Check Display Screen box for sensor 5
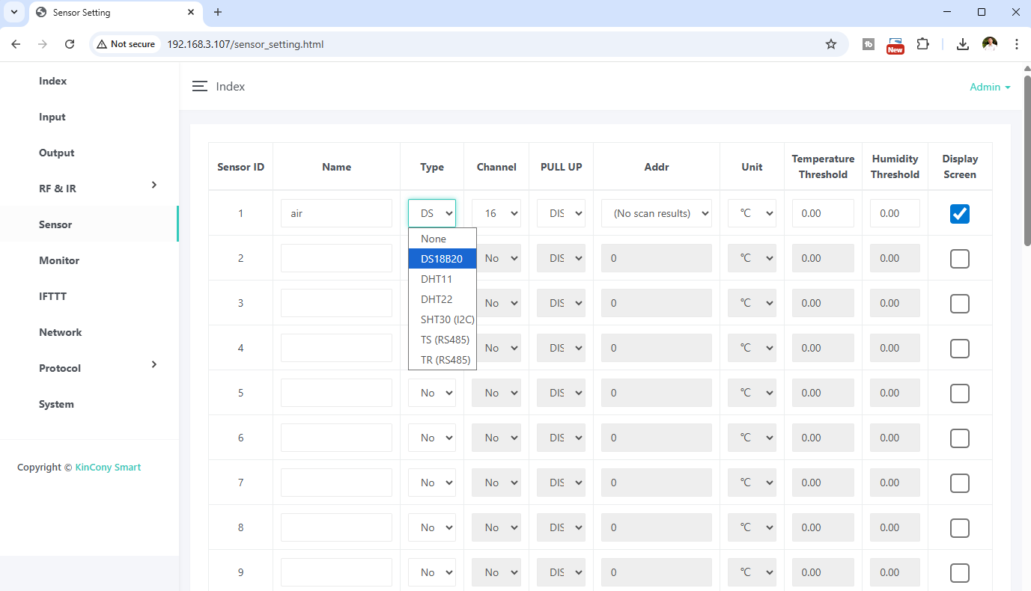This screenshot has height=591, width=1031. coord(959,394)
